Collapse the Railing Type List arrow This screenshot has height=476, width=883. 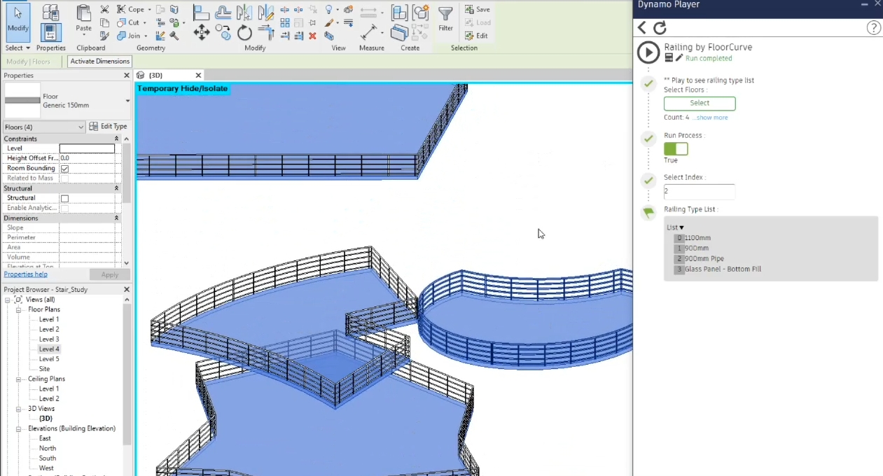click(681, 227)
